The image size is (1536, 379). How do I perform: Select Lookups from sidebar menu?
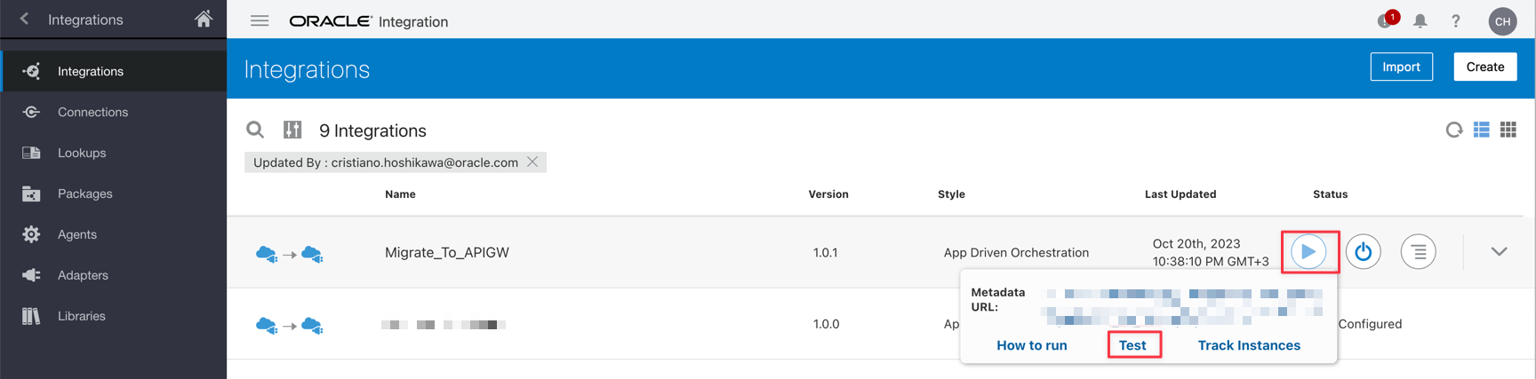(x=82, y=153)
